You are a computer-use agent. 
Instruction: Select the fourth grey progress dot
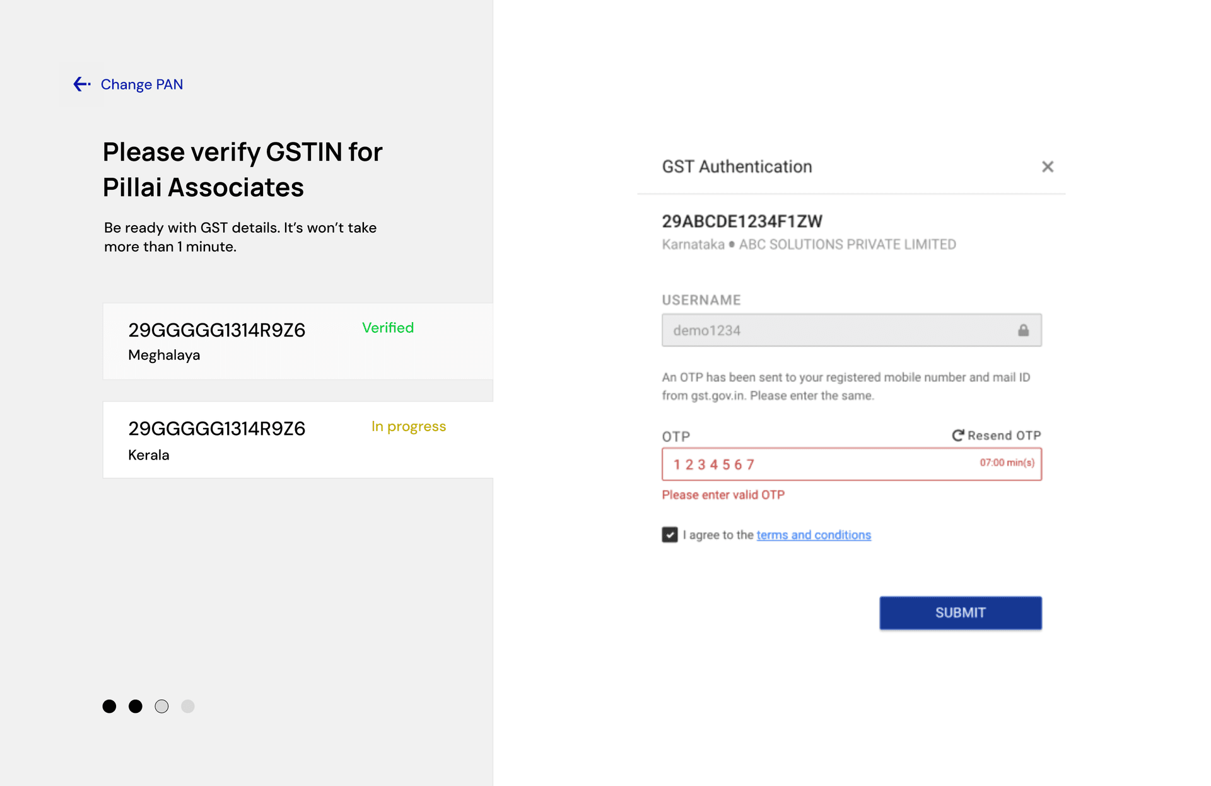[x=188, y=707]
